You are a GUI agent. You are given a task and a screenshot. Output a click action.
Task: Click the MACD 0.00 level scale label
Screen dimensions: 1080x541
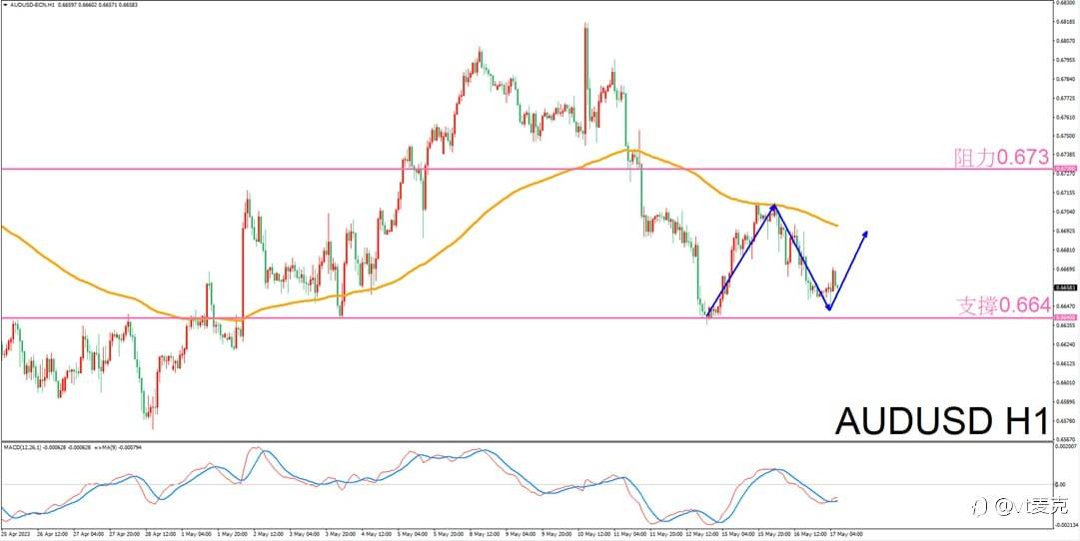(1060, 484)
